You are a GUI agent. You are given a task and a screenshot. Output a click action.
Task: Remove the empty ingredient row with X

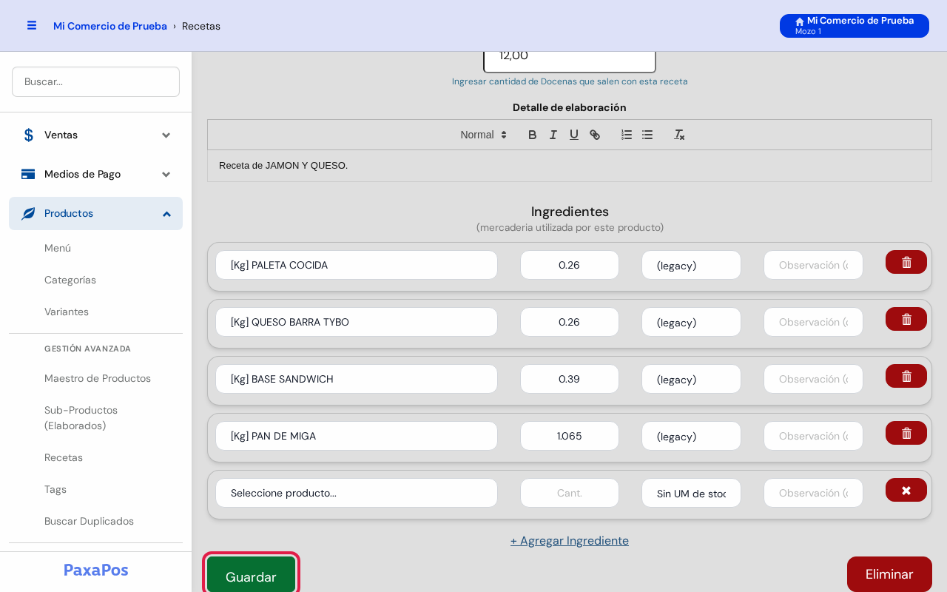click(x=906, y=490)
